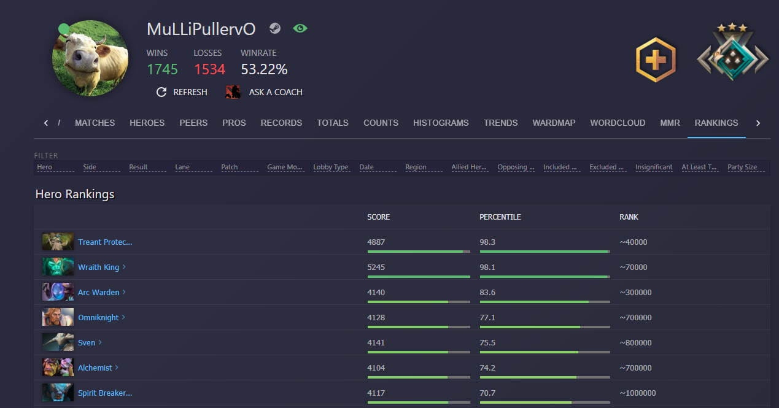Image resolution: width=779 pixels, height=408 pixels.
Task: Open the Trends tab
Action: [x=500, y=123]
